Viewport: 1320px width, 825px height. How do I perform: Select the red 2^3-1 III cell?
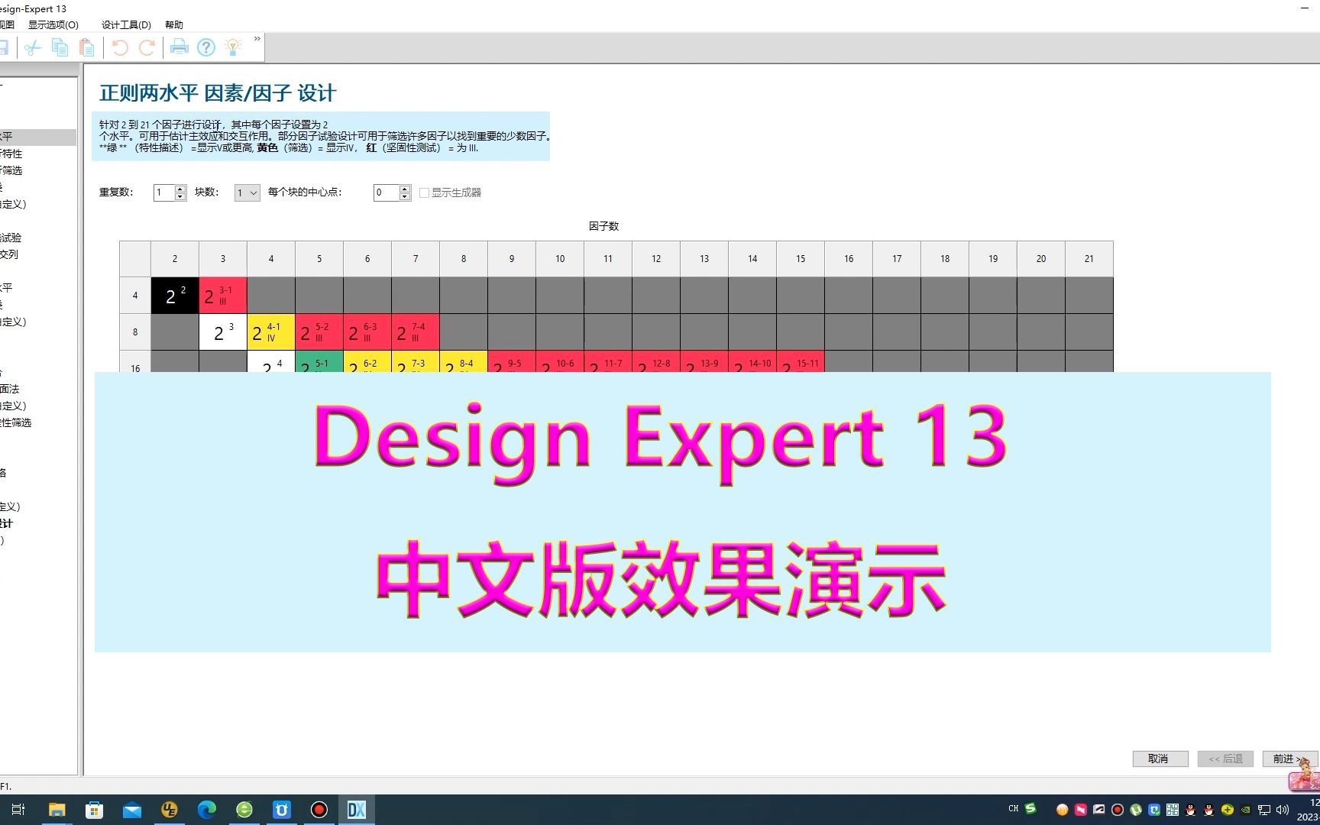(x=223, y=296)
